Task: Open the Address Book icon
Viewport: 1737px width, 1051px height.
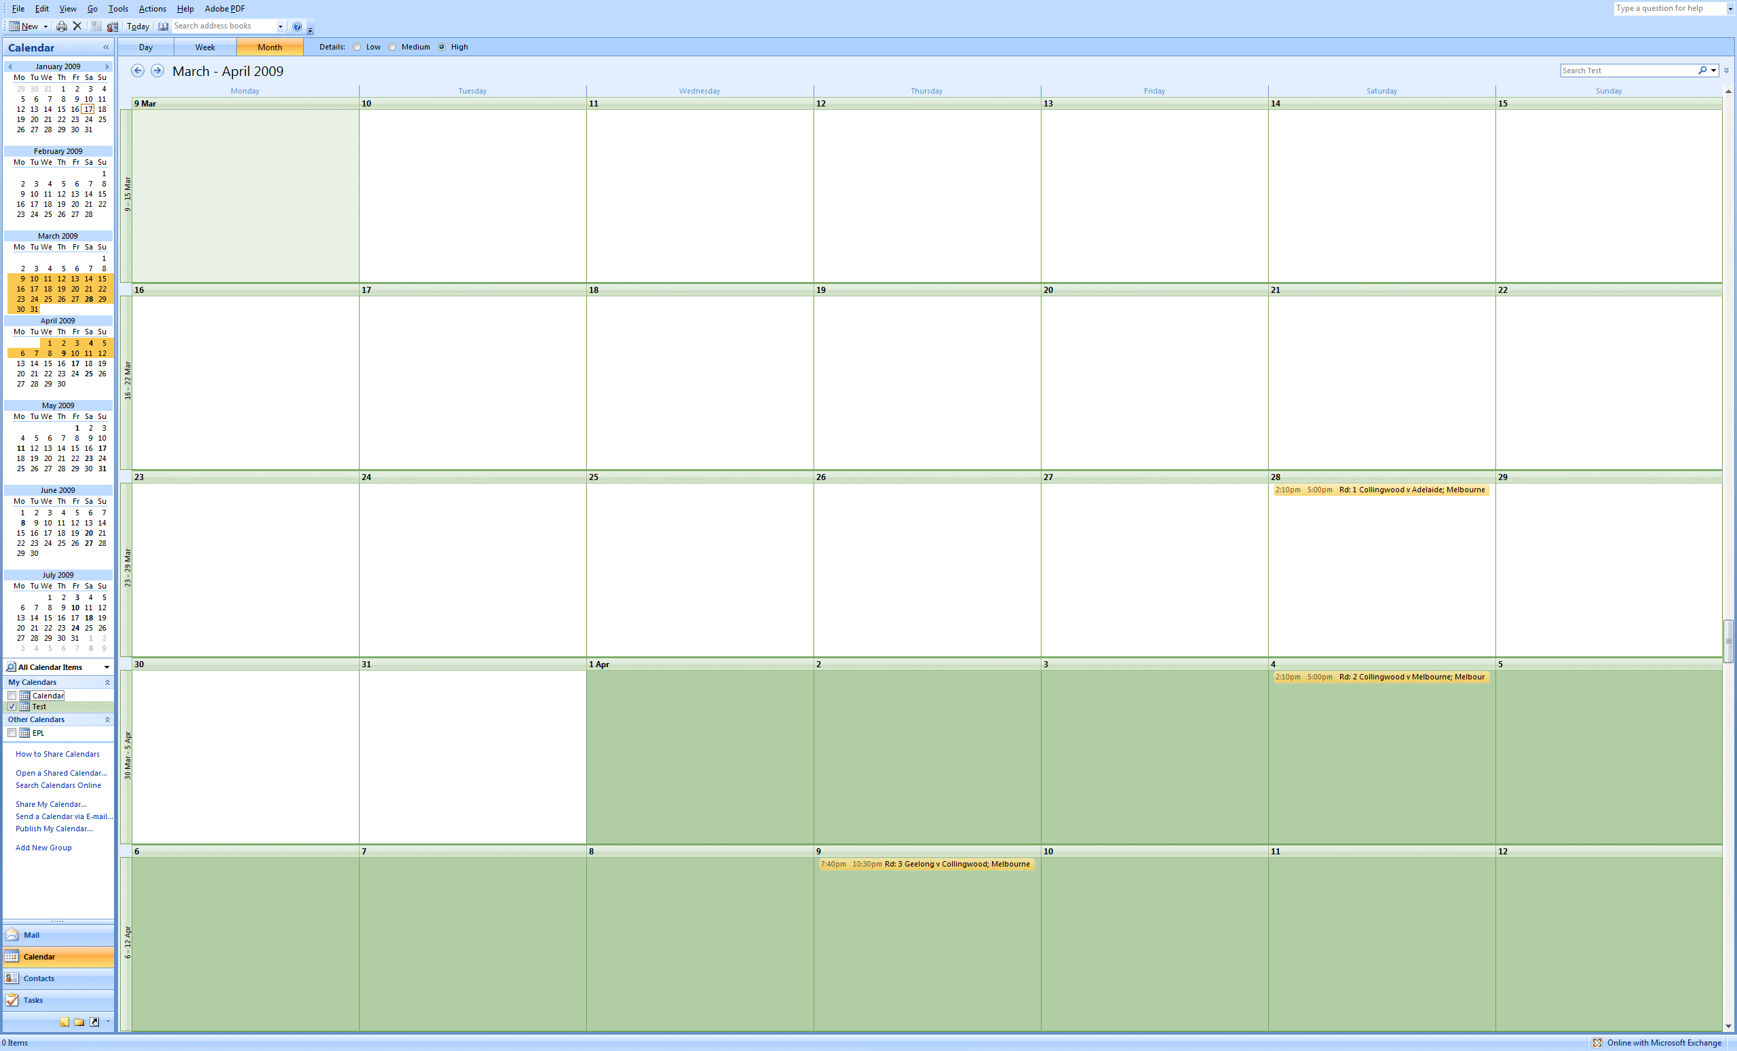Action: [x=163, y=26]
